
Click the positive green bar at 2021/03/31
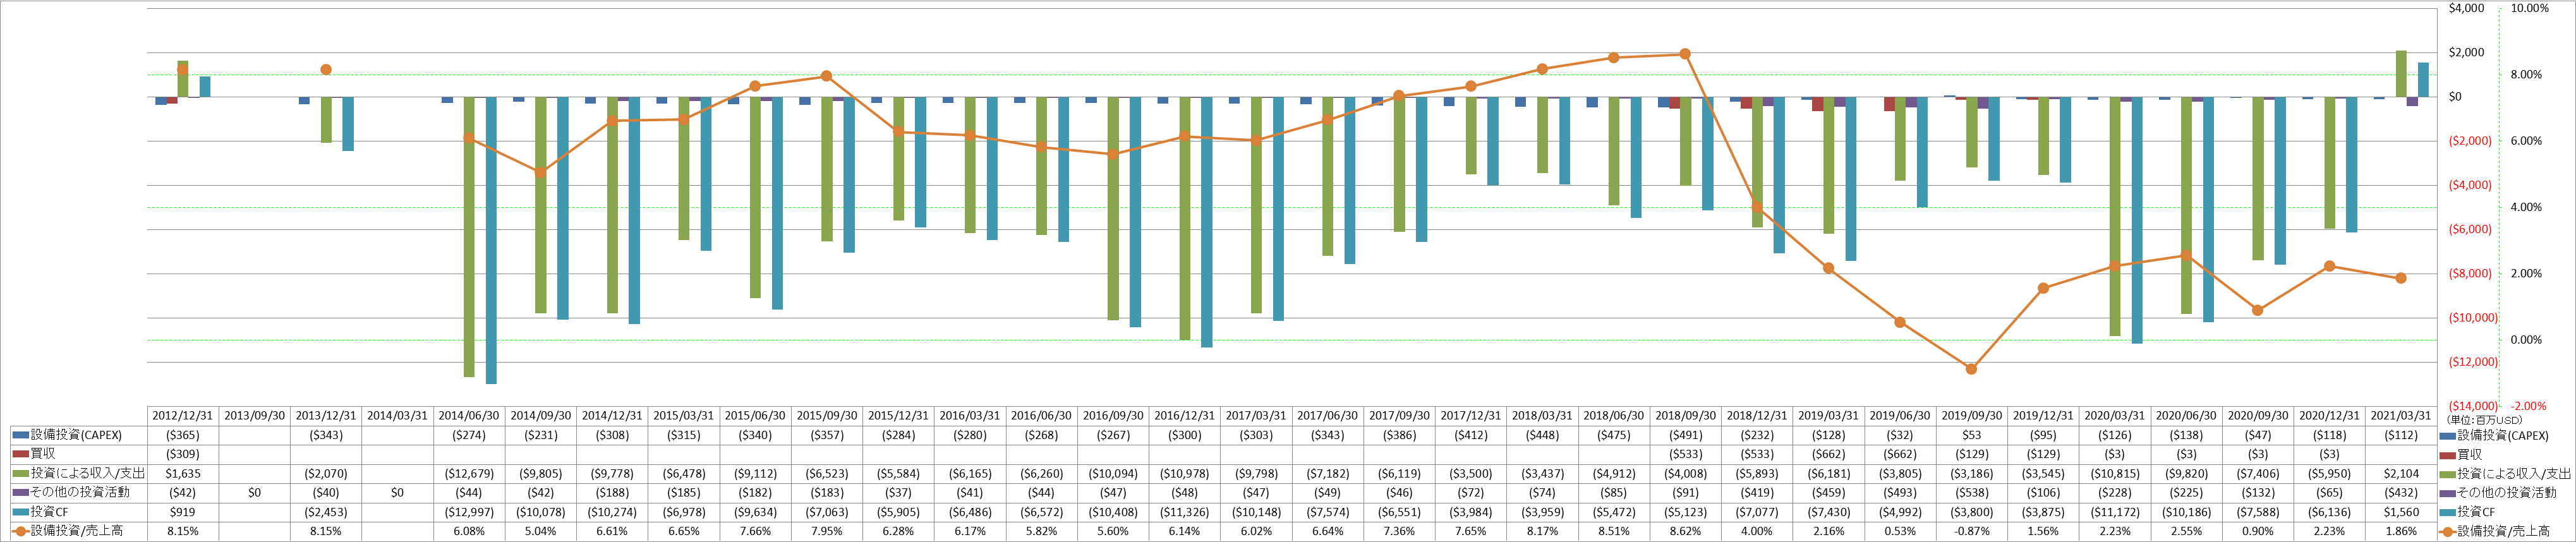[2401, 74]
